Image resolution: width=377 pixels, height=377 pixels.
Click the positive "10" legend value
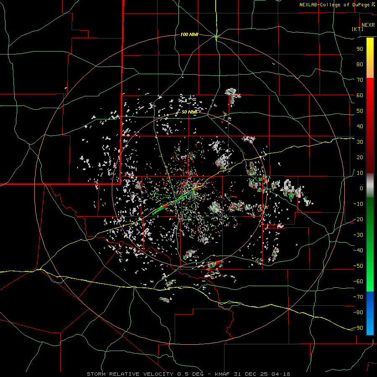pos(360,173)
